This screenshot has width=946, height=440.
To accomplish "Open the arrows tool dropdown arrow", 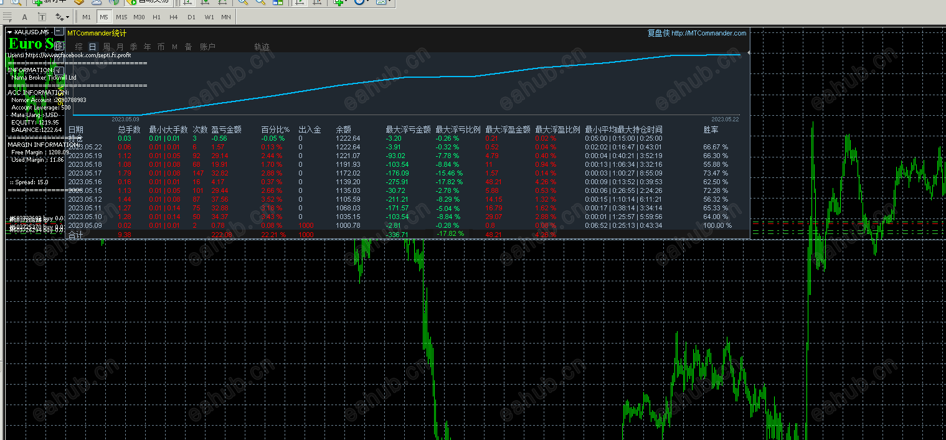I will pos(68,17).
